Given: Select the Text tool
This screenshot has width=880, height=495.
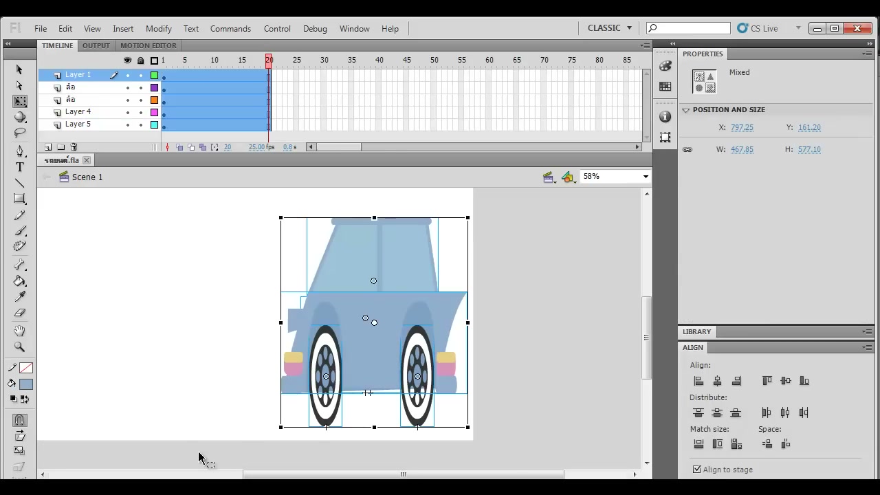Looking at the screenshot, I should [19, 167].
